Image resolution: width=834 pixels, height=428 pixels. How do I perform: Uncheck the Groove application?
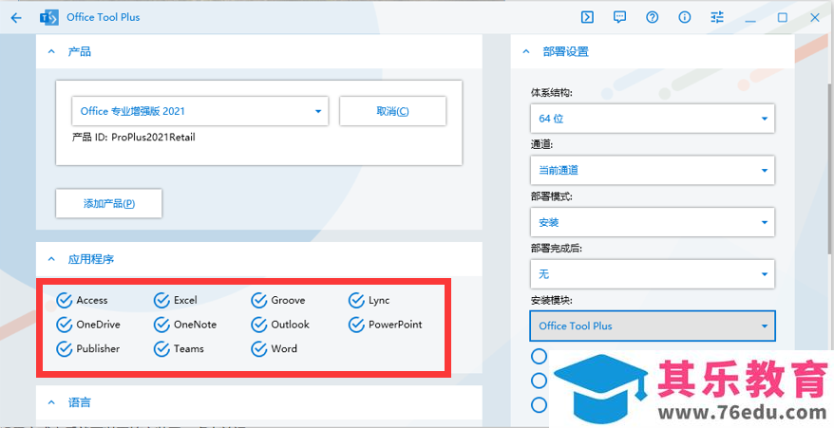259,301
